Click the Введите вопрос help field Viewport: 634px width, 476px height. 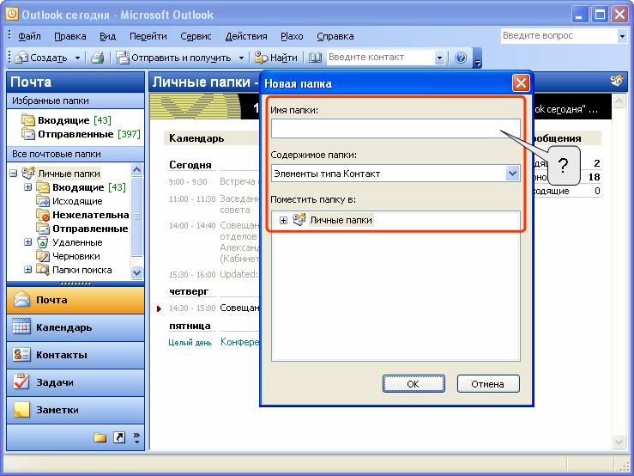click(x=559, y=35)
